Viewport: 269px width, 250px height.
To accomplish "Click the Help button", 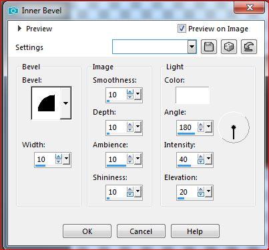I will (195, 231).
